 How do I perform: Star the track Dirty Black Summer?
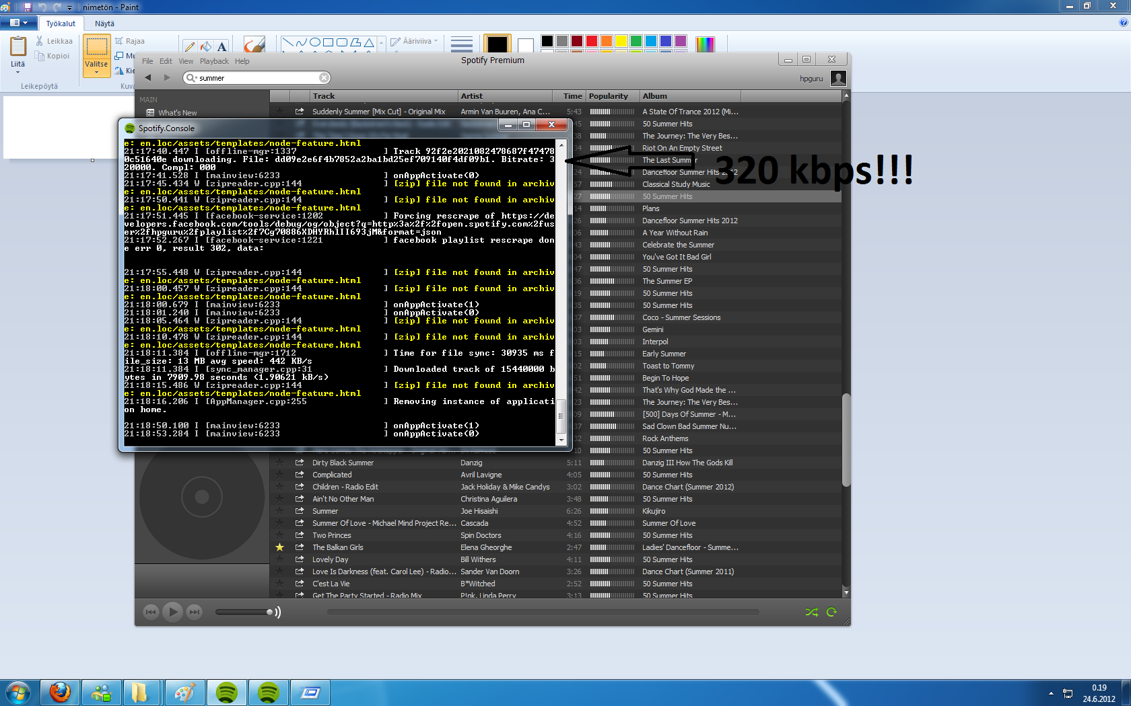click(279, 463)
